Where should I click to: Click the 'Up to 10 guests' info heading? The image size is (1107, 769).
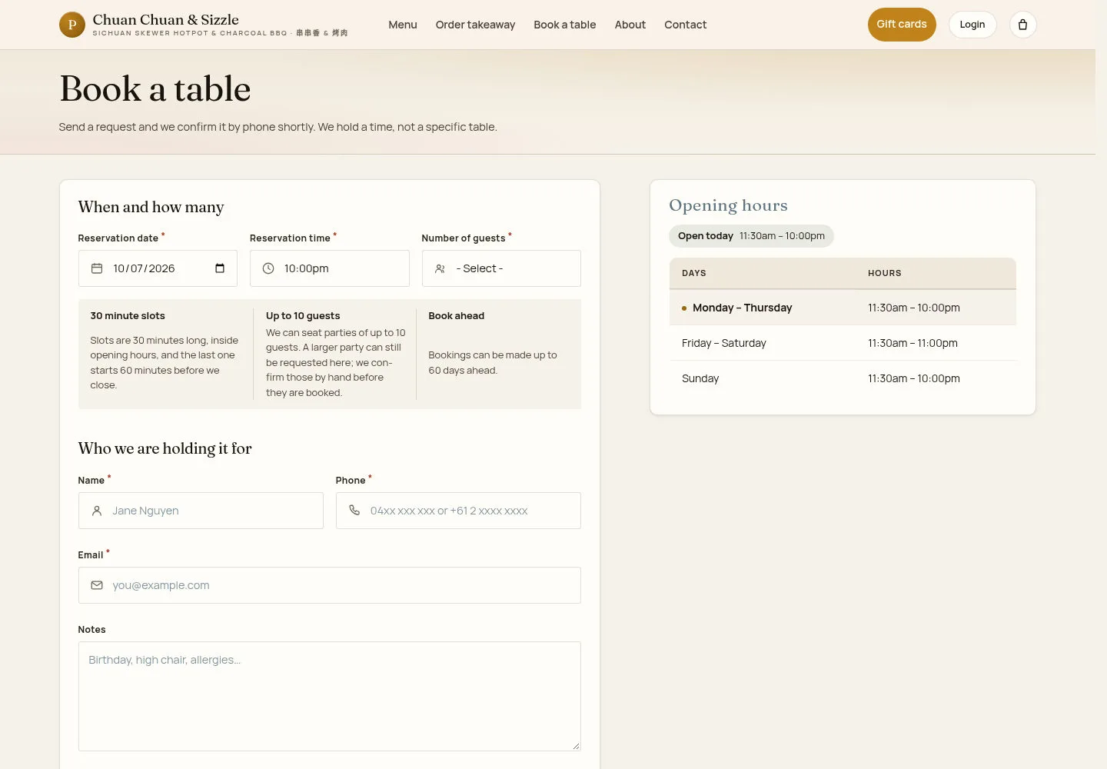point(303,316)
